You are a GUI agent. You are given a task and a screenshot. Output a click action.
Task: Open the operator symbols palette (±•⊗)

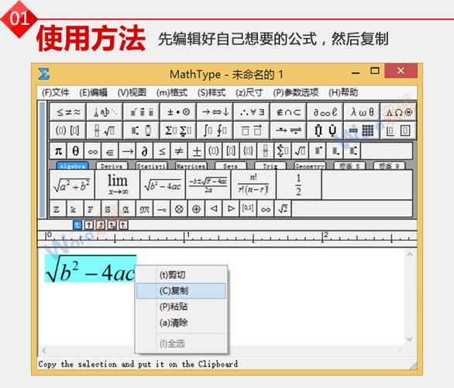click(x=178, y=112)
